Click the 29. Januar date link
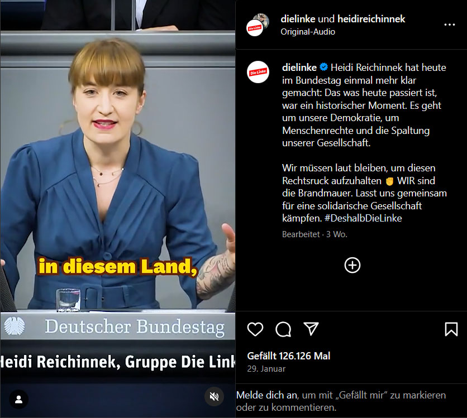The height and width of the screenshot is (418, 467). [266, 369]
